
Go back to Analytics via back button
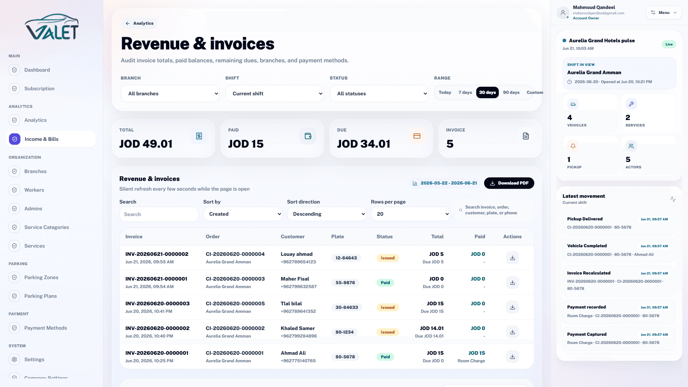pyautogui.click(x=139, y=23)
